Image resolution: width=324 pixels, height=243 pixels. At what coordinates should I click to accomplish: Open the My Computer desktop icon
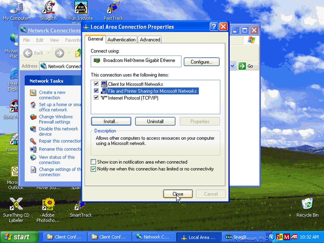coord(16,10)
